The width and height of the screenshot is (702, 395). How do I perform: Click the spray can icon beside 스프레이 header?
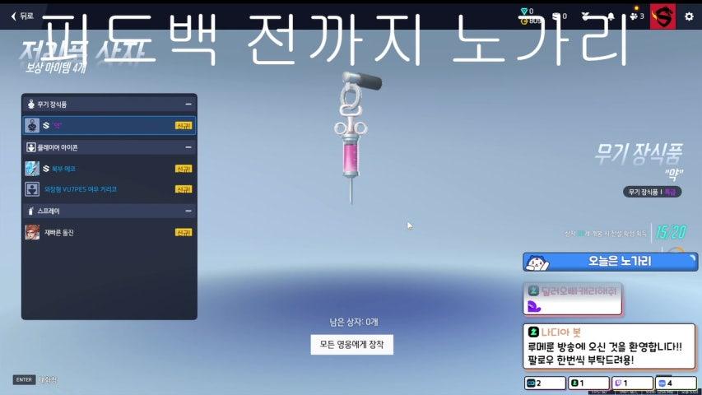pos(30,211)
